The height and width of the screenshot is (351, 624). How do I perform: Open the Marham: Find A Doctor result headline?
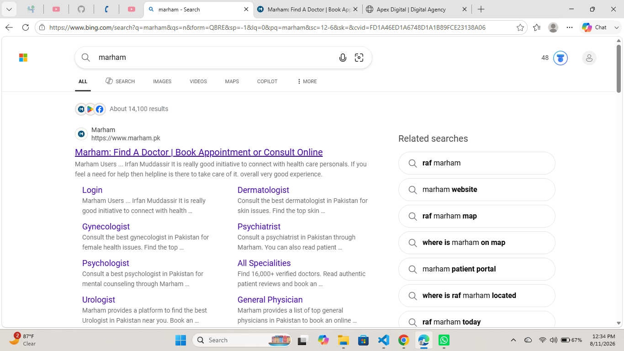(x=199, y=152)
